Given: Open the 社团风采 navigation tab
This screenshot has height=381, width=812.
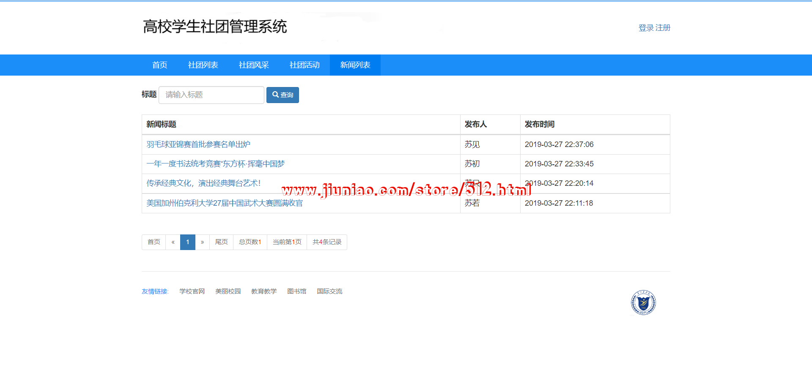Looking at the screenshot, I should [x=254, y=65].
